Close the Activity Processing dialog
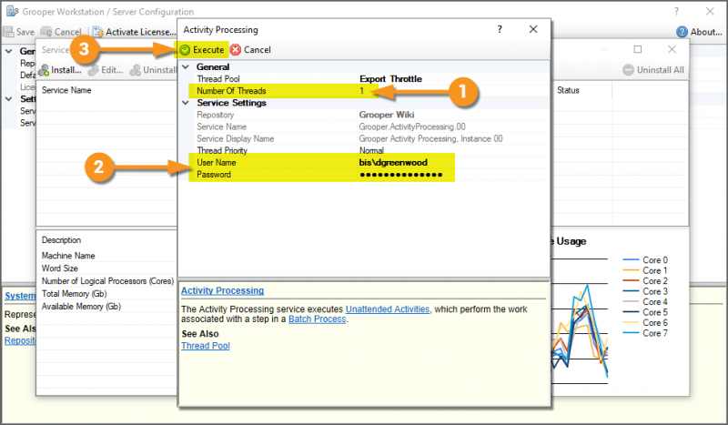728x425 pixels. pyautogui.click(x=533, y=29)
